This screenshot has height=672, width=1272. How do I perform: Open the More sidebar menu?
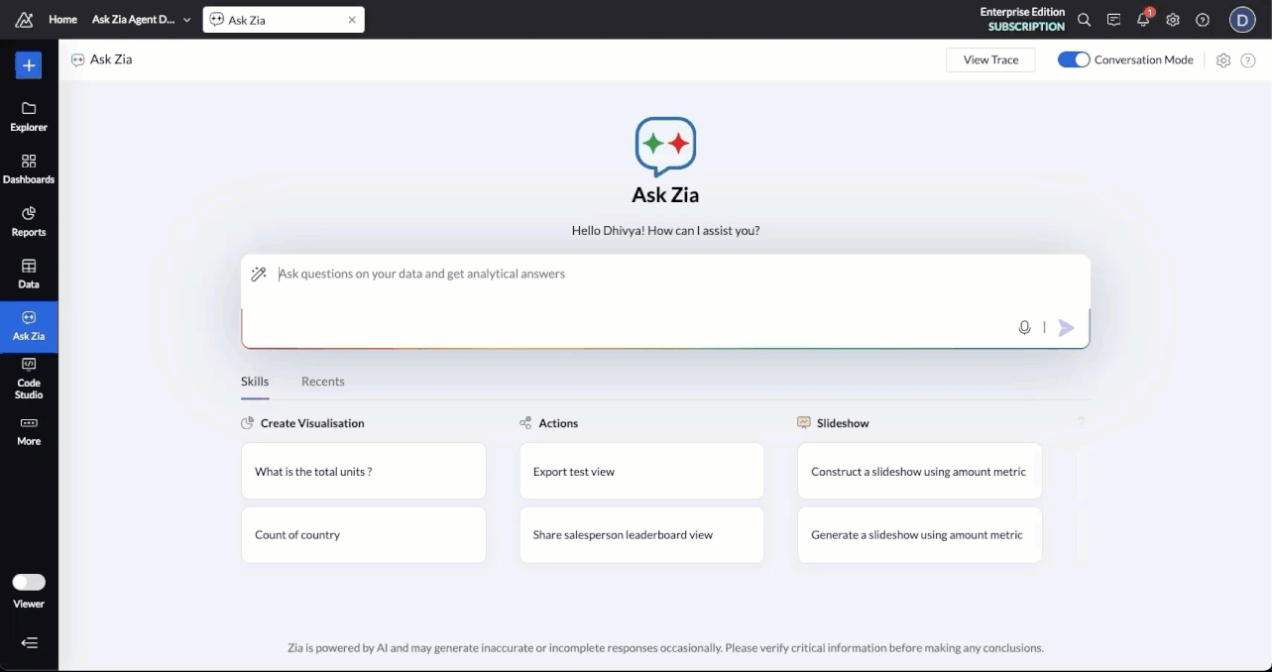(29, 429)
